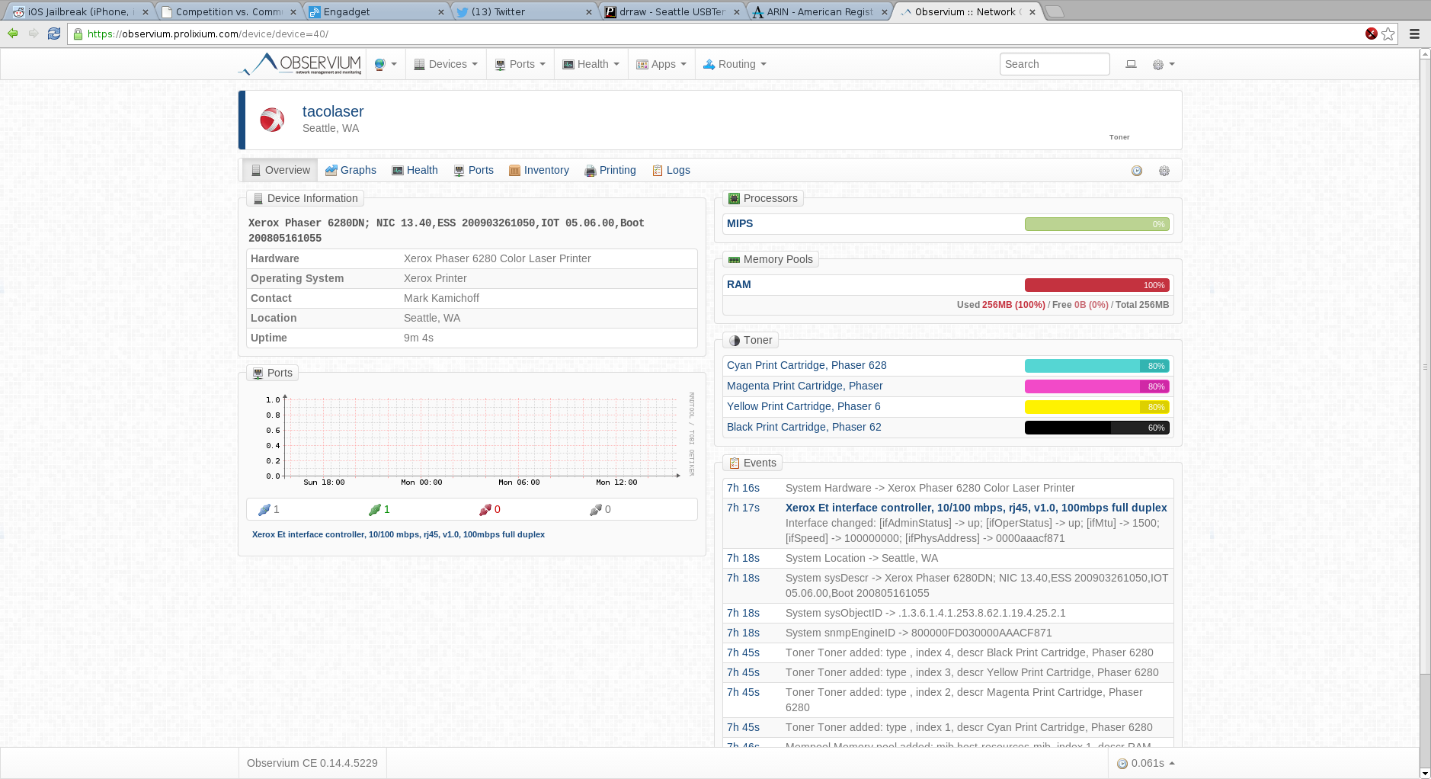The height and width of the screenshot is (779, 1431).
Task: Open the tacolaser device link
Action: coord(333,111)
